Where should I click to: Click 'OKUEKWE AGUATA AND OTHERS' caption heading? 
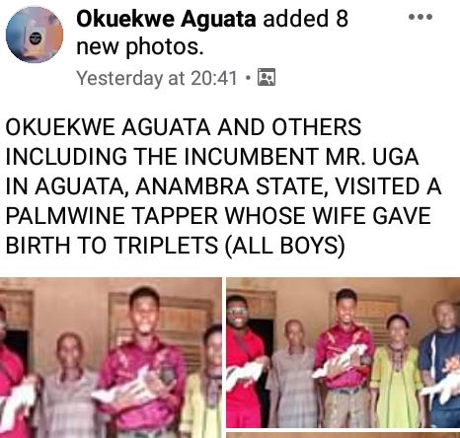point(184,127)
